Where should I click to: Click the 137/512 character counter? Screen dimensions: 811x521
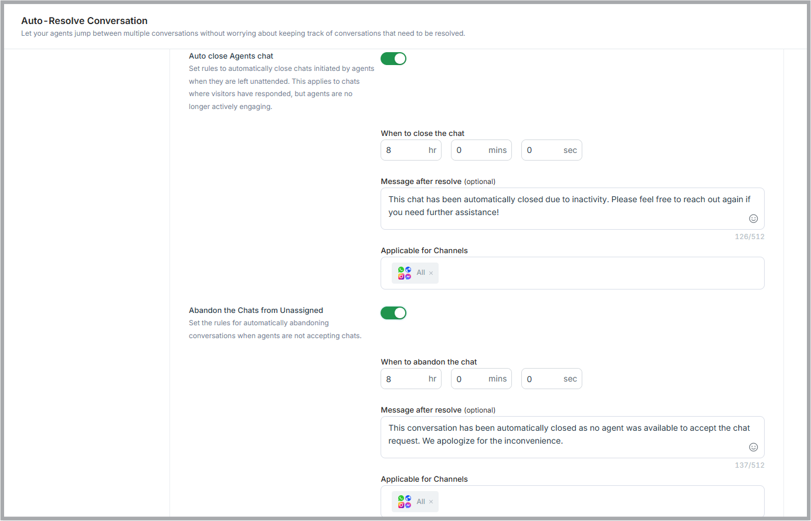point(749,465)
